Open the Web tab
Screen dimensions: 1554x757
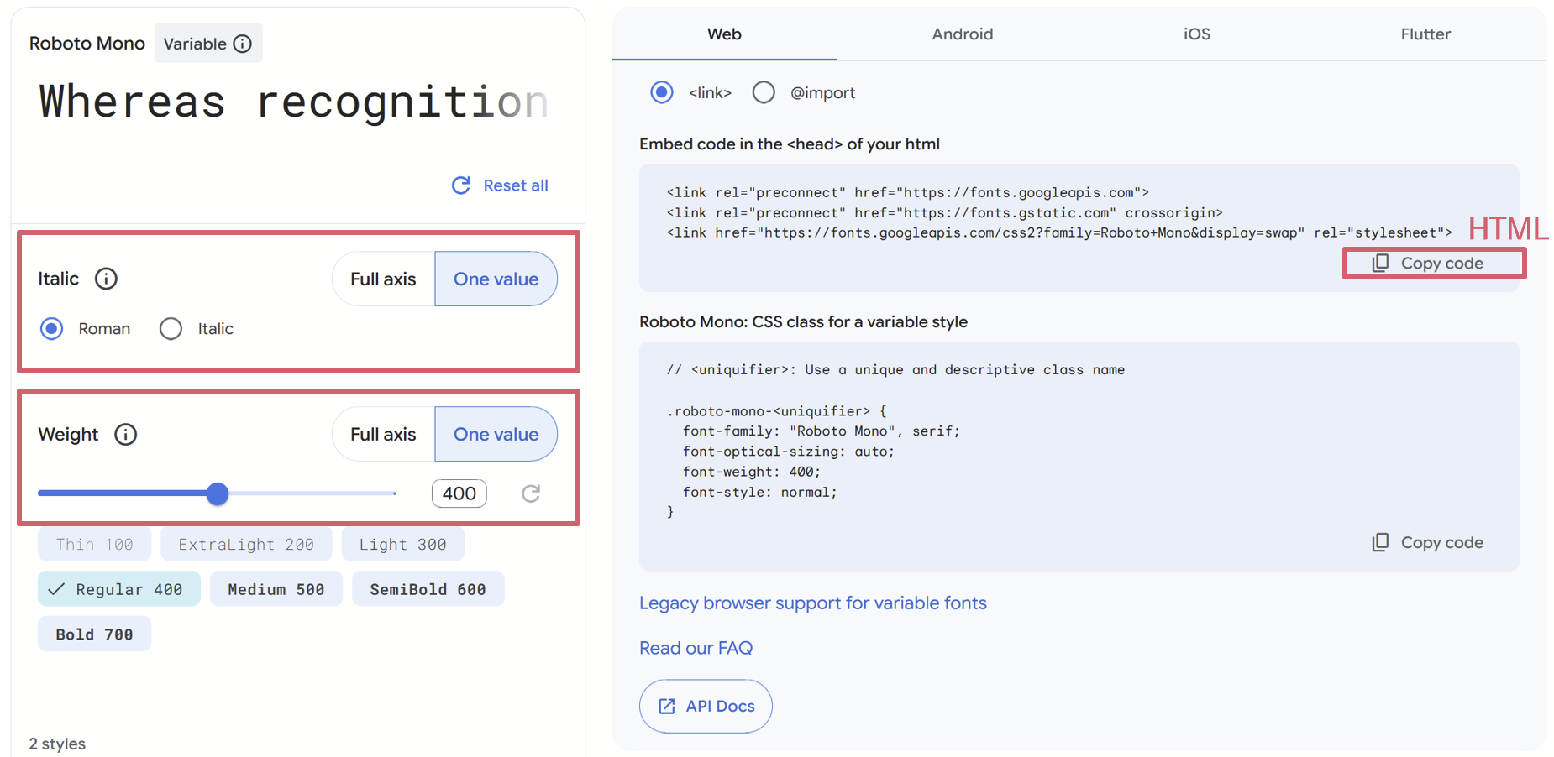(x=724, y=34)
